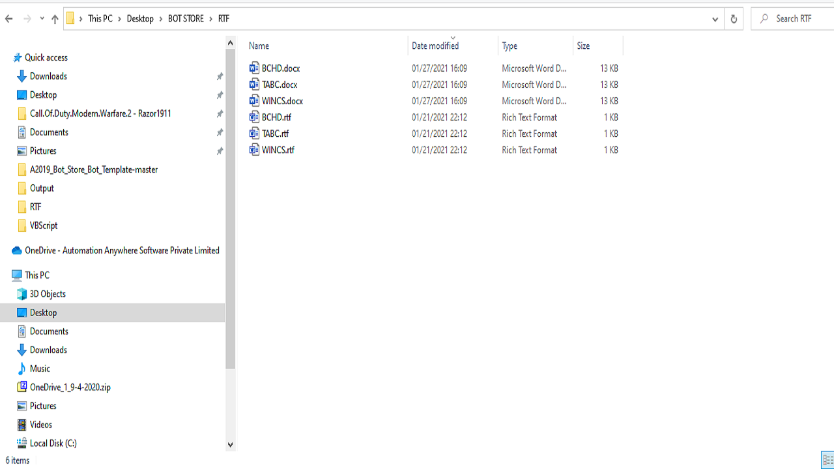Click the navigation pane scrollbar up arrow
This screenshot has width=834, height=469.
(x=230, y=43)
